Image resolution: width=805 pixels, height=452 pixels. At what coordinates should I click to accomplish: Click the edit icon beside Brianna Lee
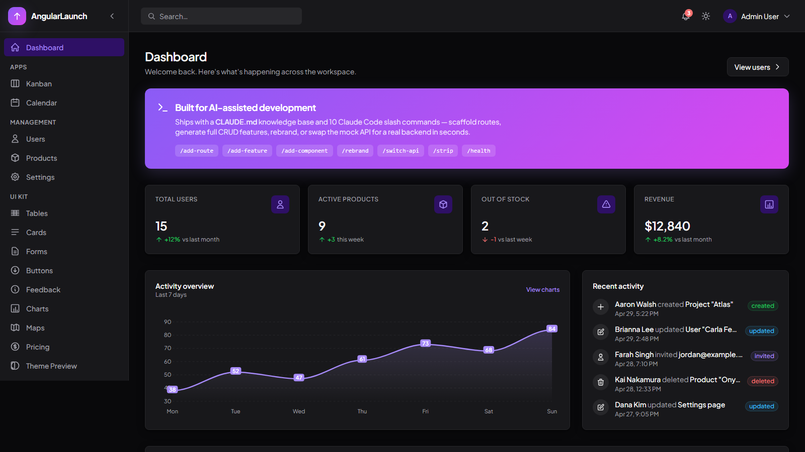pyautogui.click(x=601, y=332)
